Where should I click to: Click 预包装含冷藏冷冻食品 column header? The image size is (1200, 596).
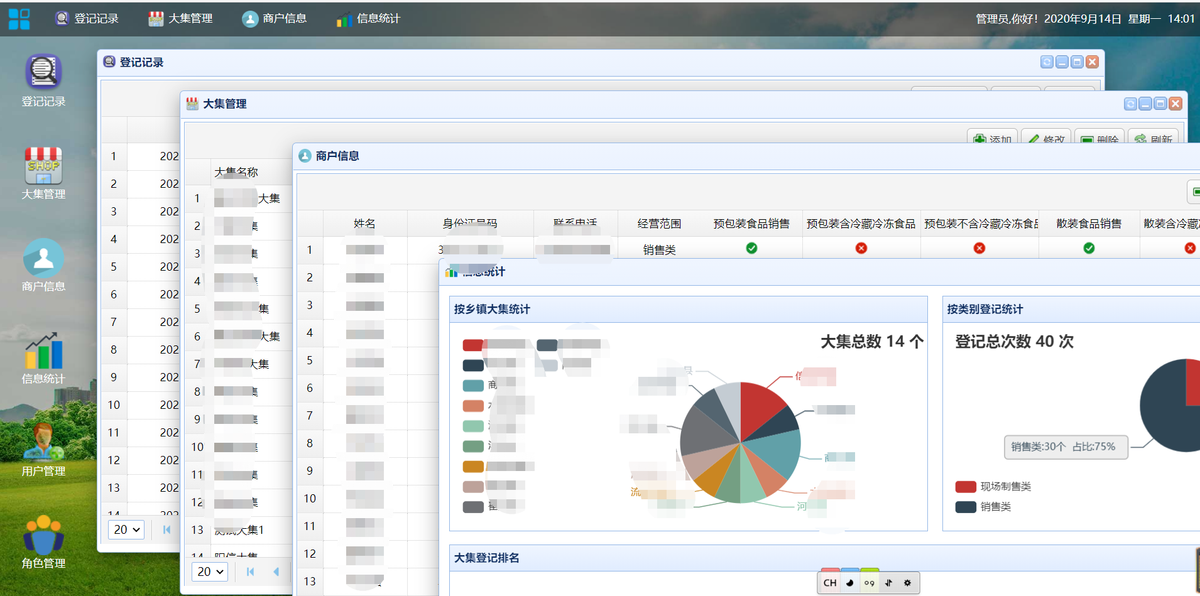861,224
